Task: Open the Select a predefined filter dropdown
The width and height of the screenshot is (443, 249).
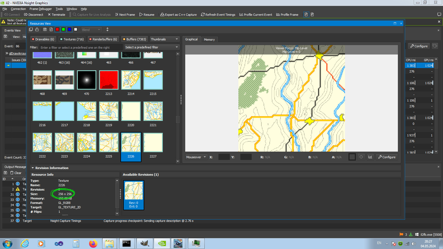Action: pyautogui.click(x=152, y=47)
